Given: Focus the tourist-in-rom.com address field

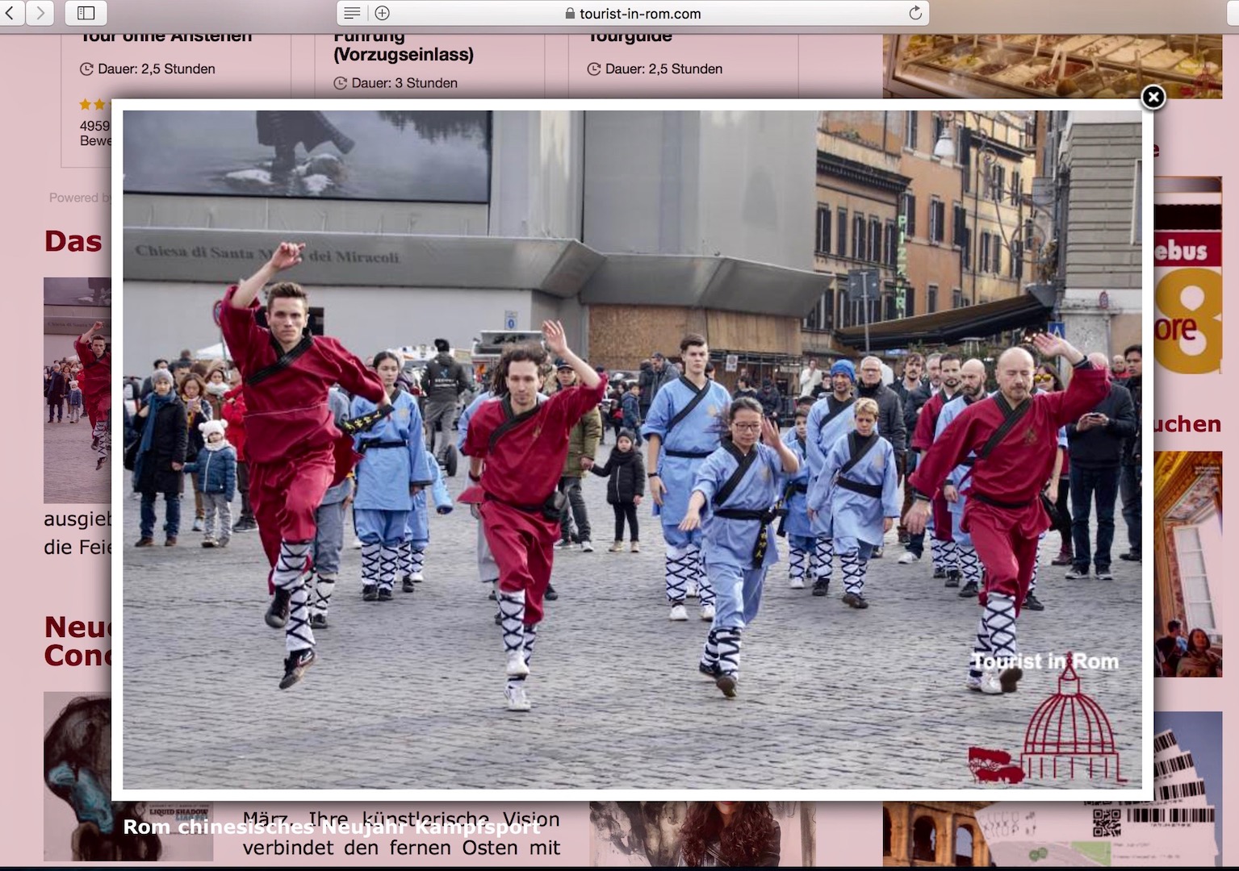Looking at the screenshot, I should [x=639, y=14].
